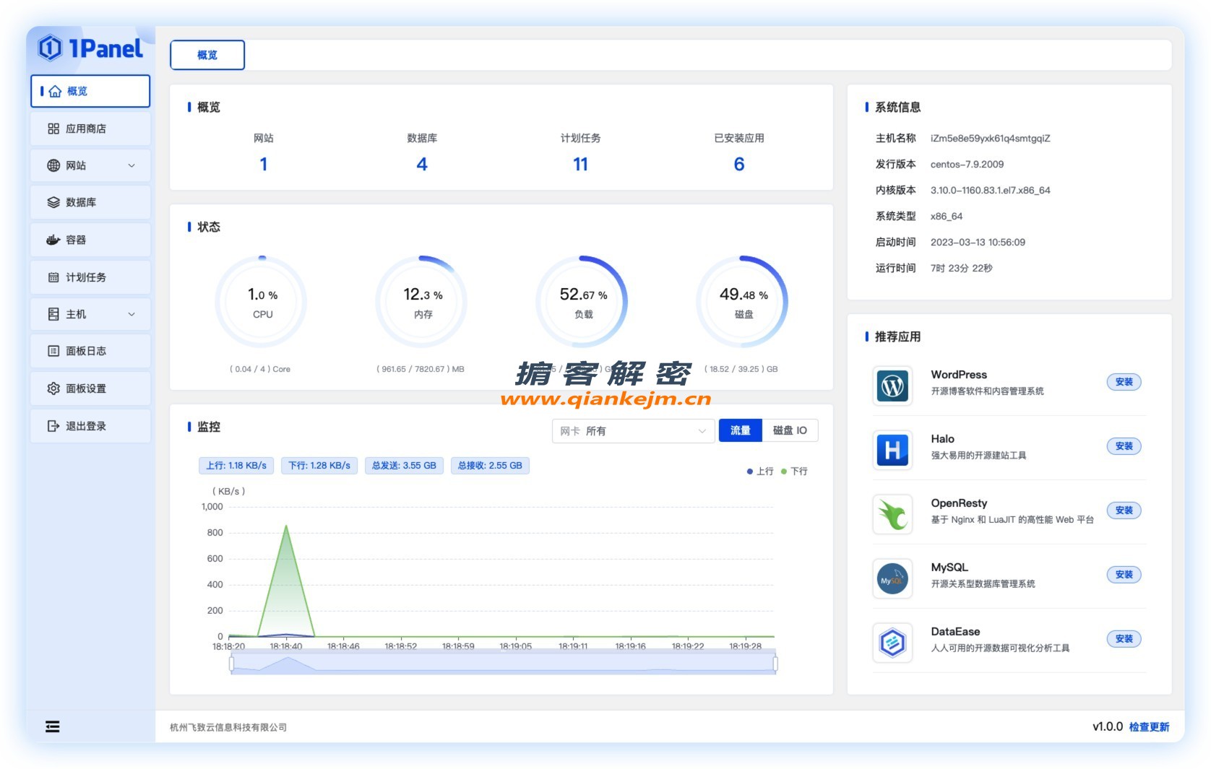Click the 总发送: 3.55 GB tag
The width and height of the screenshot is (1211, 769).
click(x=404, y=466)
